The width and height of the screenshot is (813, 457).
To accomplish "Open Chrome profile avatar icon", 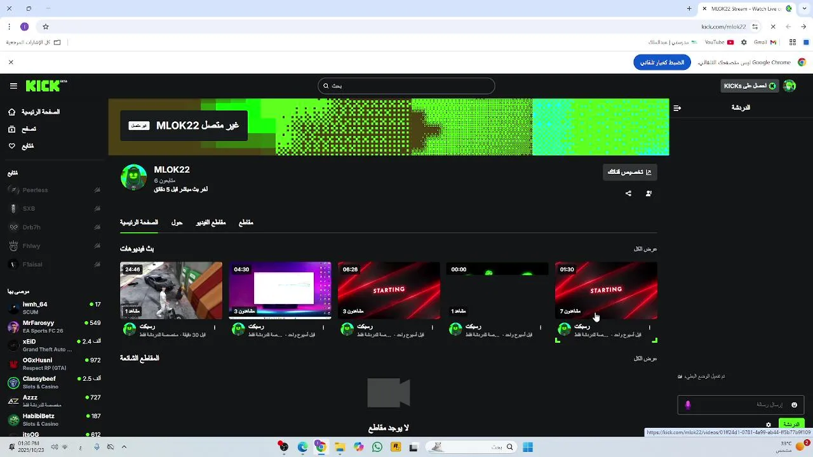I will tap(24, 27).
